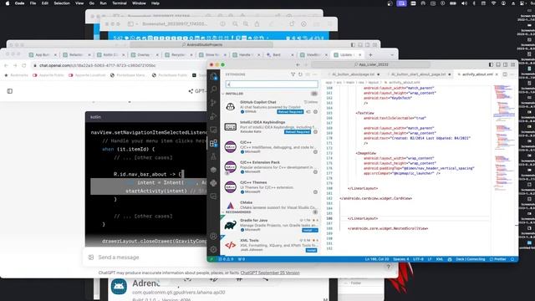The image size is (535, 301).
Task: Open manage gear for C/C++ Extension Pack
Action: pos(316,172)
